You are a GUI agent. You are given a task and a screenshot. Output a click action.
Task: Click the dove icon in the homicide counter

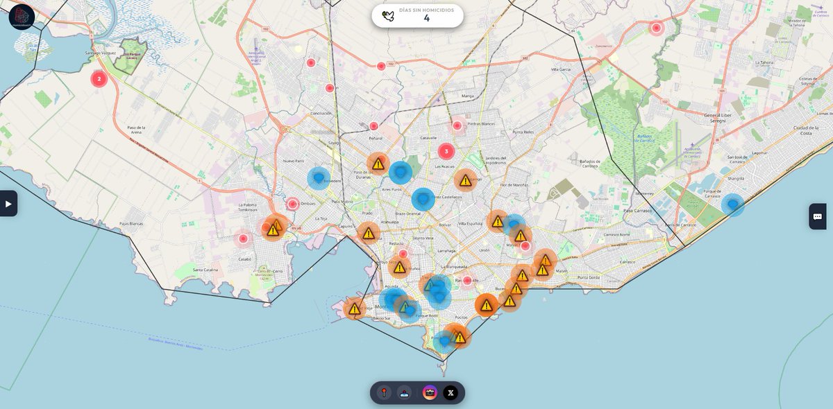coord(387,16)
